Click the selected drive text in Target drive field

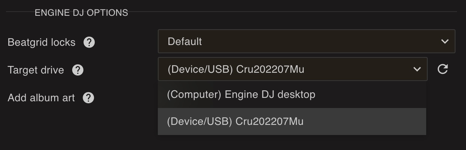[x=236, y=69]
